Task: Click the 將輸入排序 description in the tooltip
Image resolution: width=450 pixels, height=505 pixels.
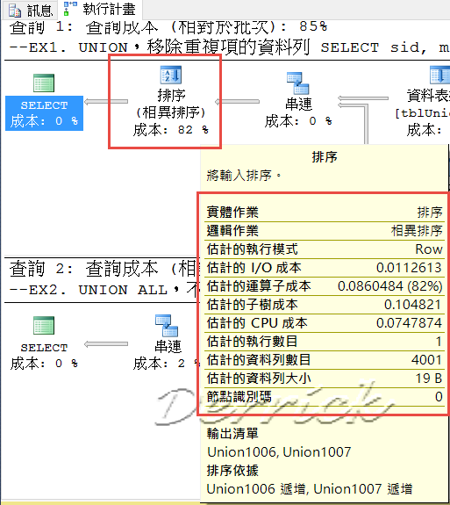Action: [244, 176]
